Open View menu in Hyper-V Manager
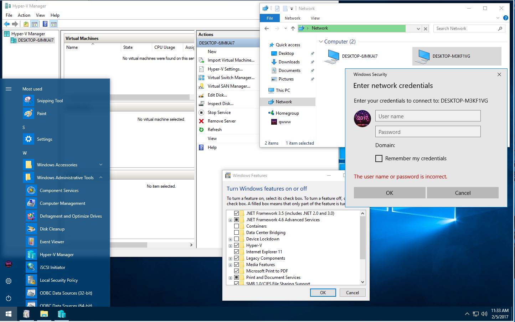Image resolution: width=515 pixels, height=322 pixels. 40,15
